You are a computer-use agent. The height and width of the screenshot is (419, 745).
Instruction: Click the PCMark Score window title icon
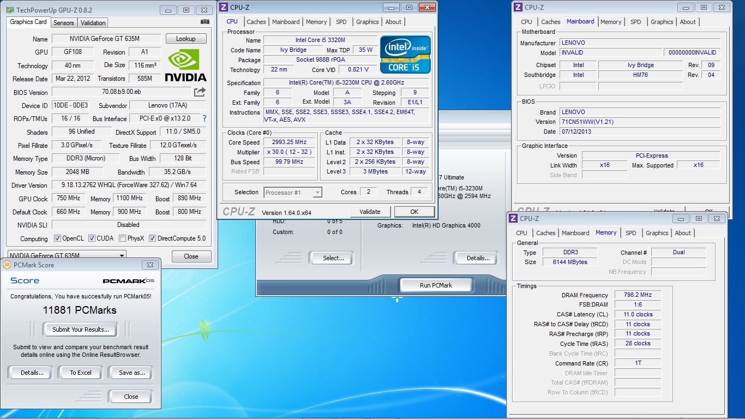tap(7, 265)
